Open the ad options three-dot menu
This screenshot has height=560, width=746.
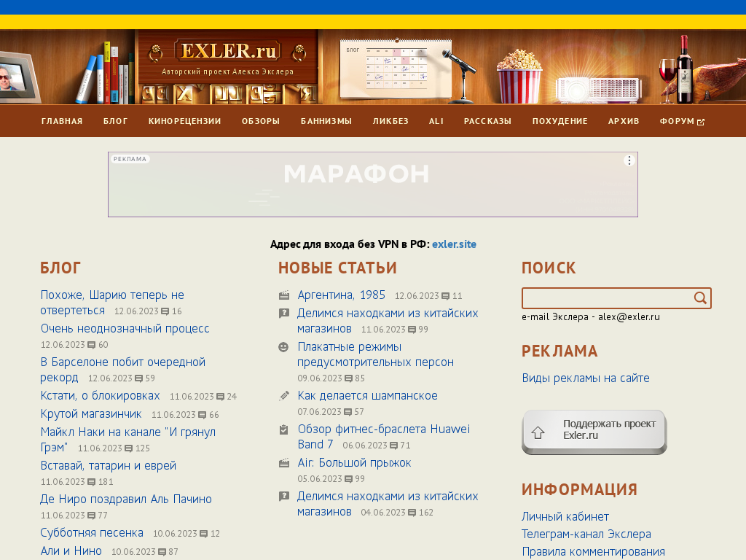(629, 160)
